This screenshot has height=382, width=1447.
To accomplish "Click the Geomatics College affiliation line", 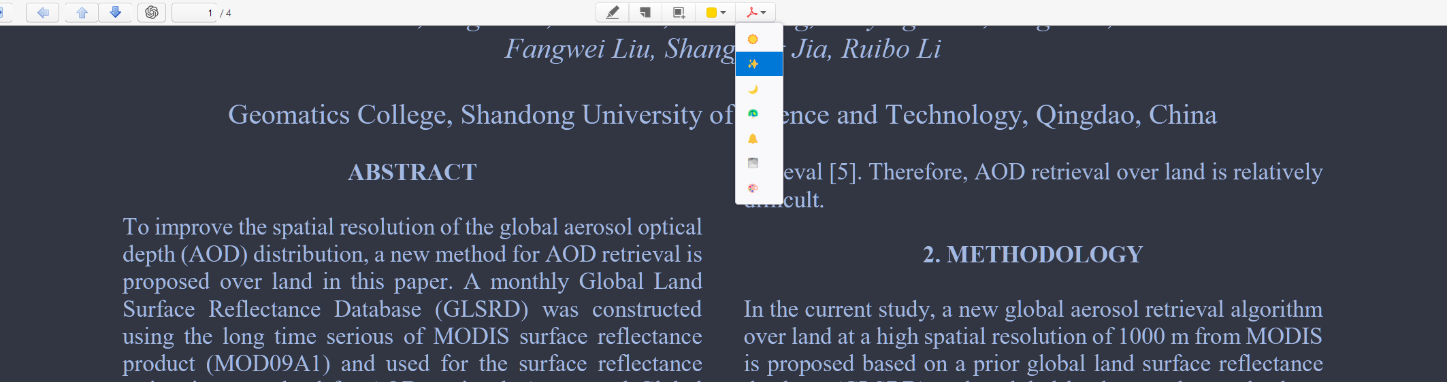I will [x=722, y=115].
